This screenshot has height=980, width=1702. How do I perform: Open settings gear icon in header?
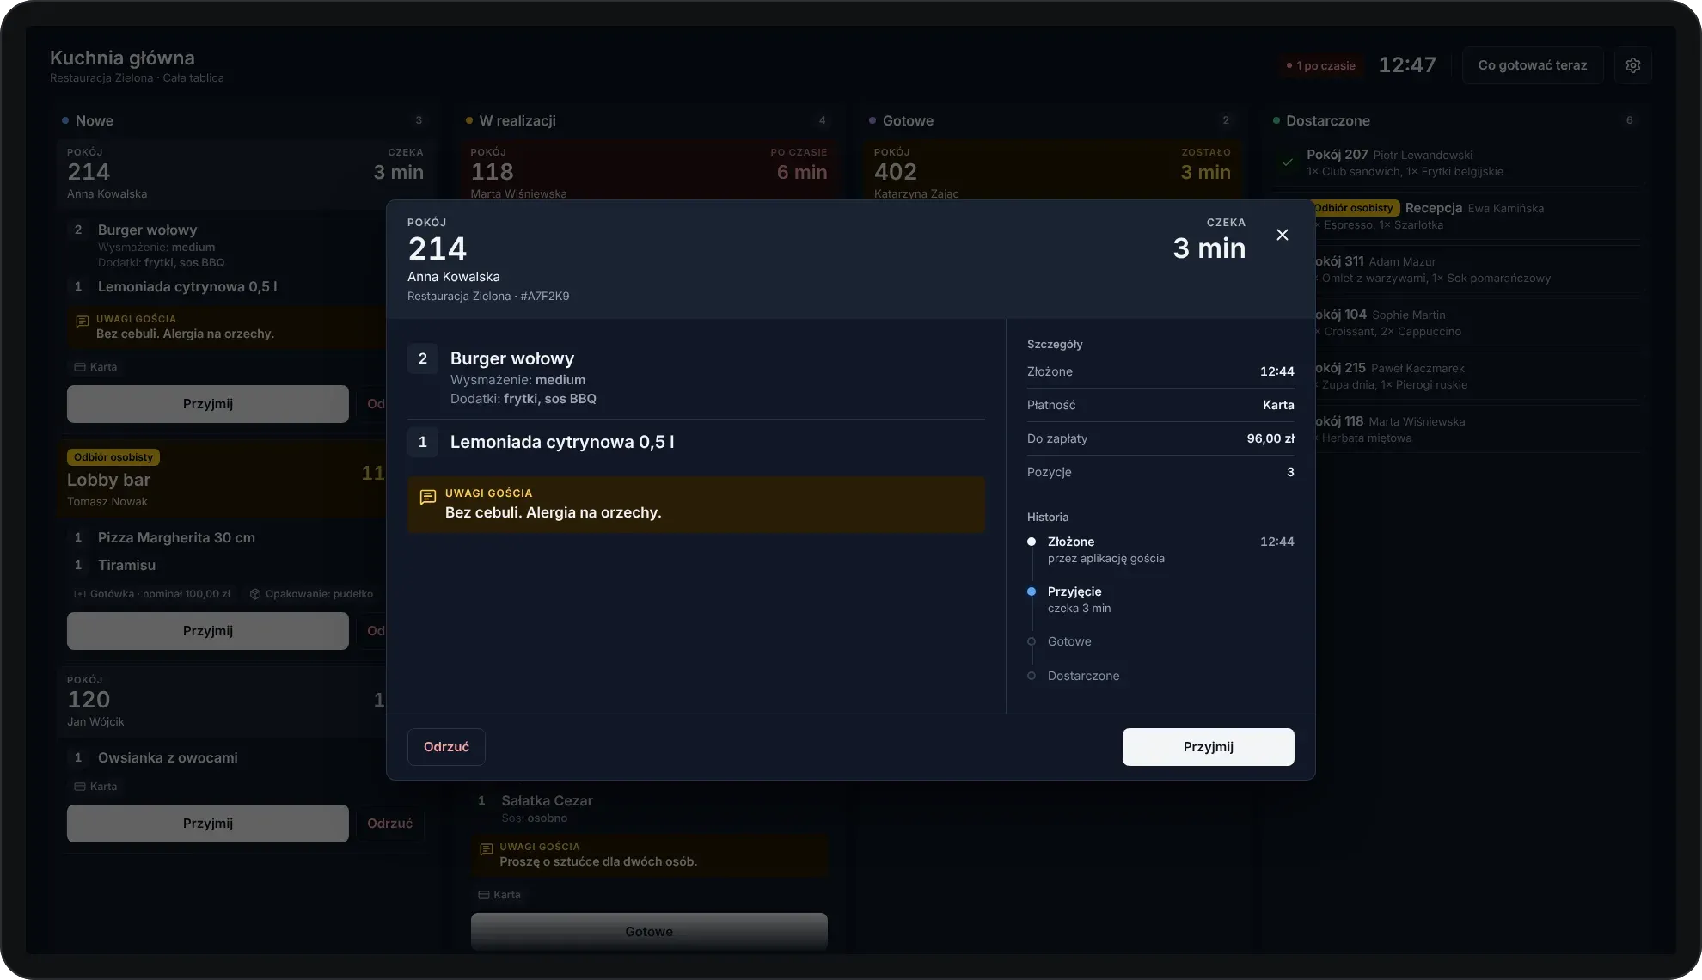click(1633, 65)
